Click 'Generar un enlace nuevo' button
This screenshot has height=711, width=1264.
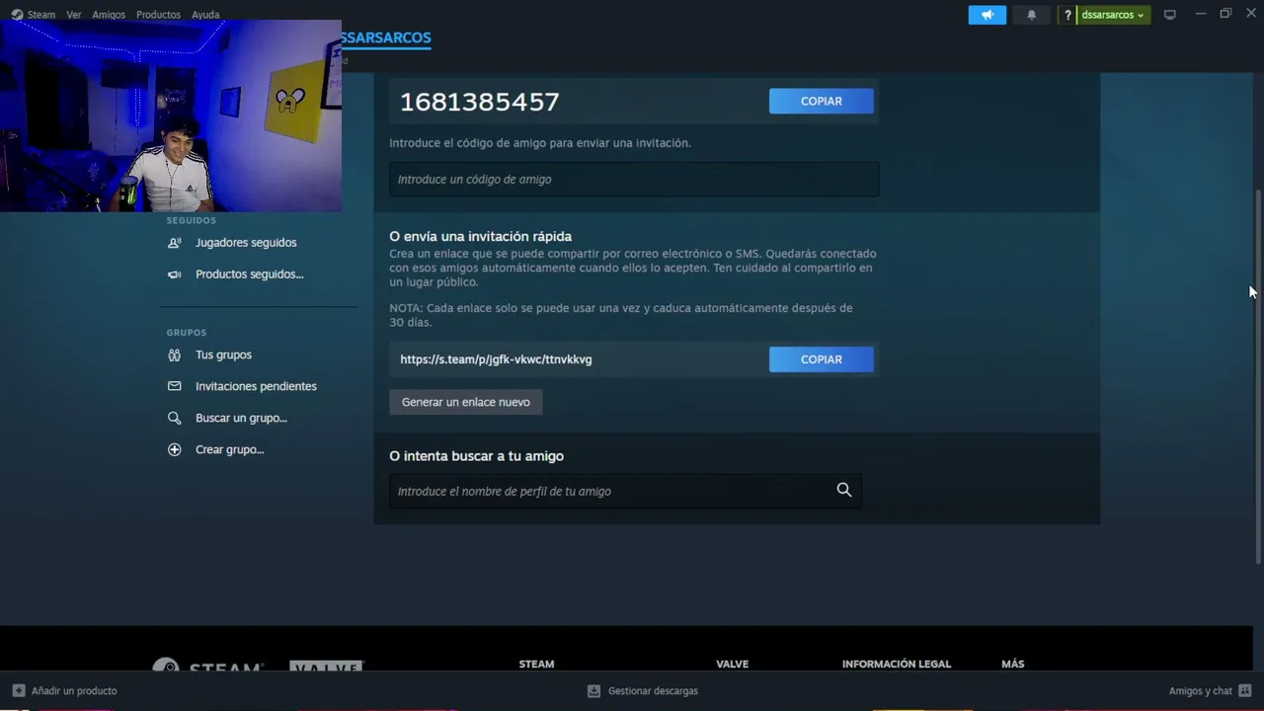pyautogui.click(x=466, y=402)
